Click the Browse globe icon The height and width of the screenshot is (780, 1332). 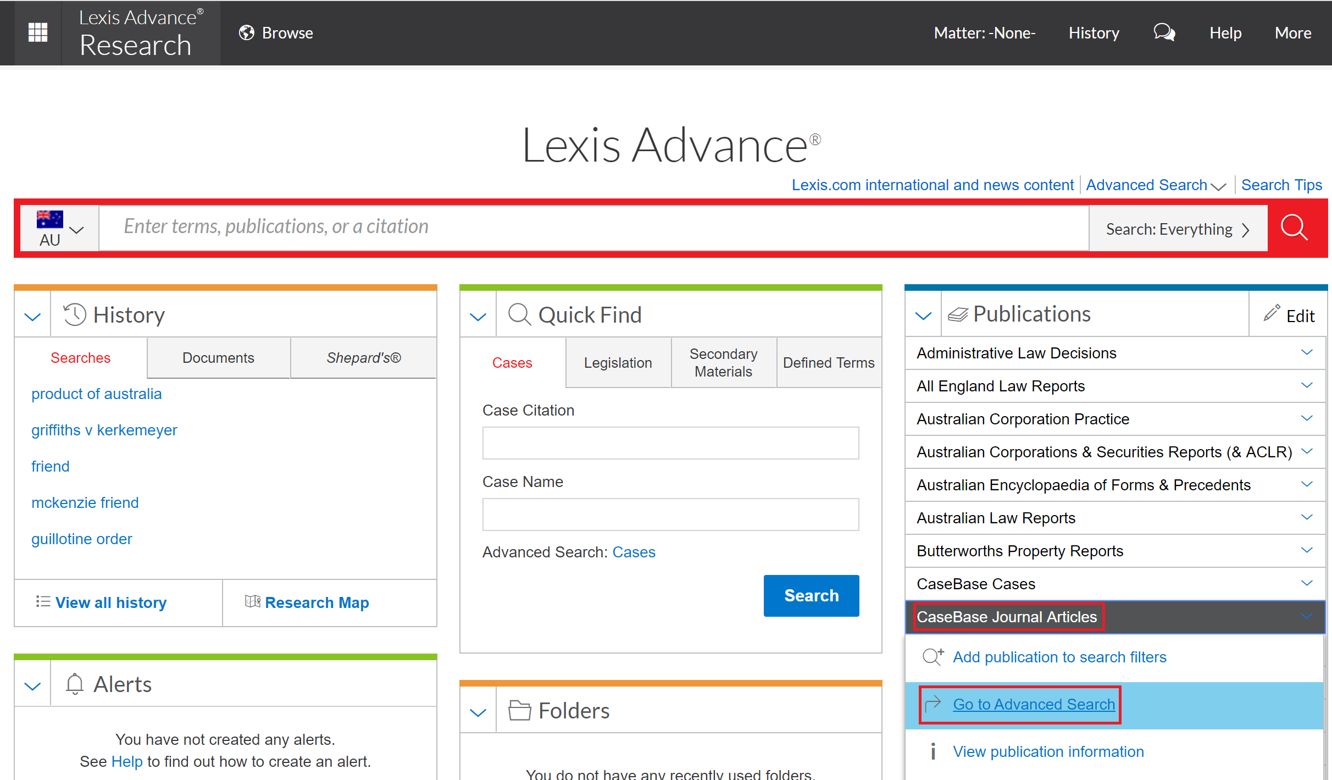[x=247, y=33]
